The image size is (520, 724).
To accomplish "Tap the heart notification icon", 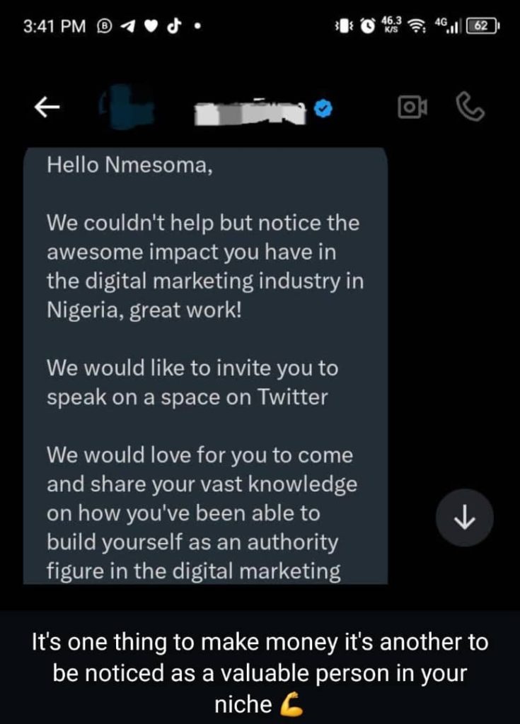I will coord(151,27).
